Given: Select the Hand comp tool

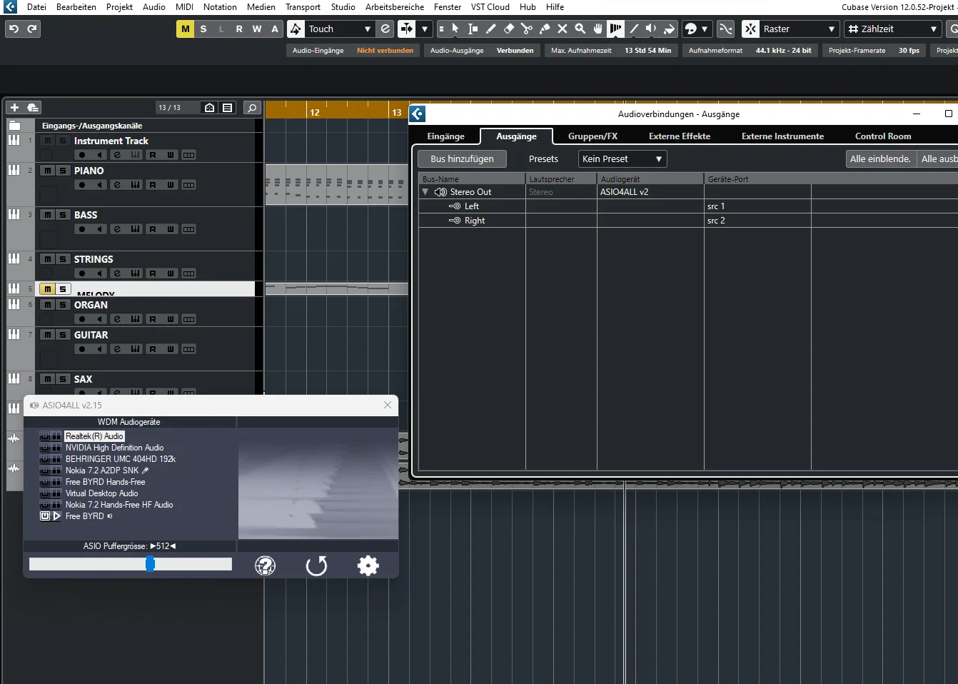Looking at the screenshot, I should click(x=598, y=29).
